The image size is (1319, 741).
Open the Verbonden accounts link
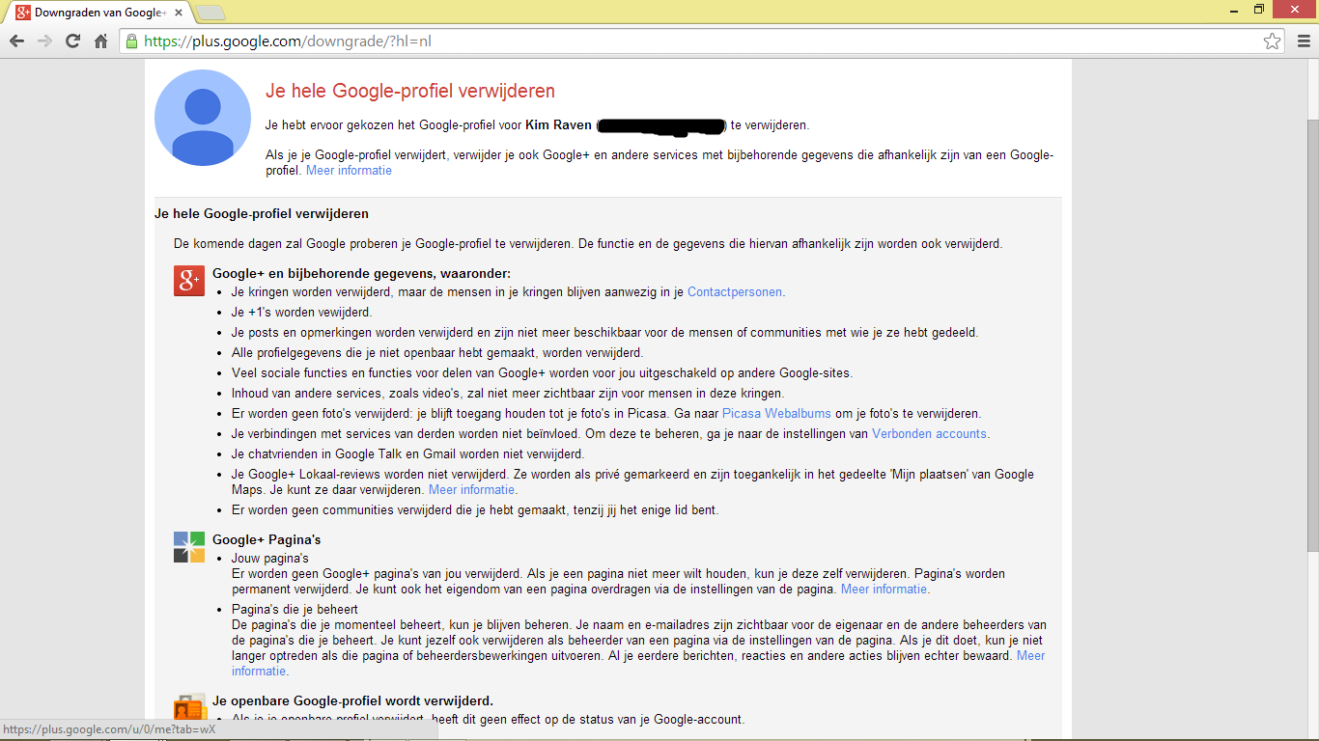(929, 433)
